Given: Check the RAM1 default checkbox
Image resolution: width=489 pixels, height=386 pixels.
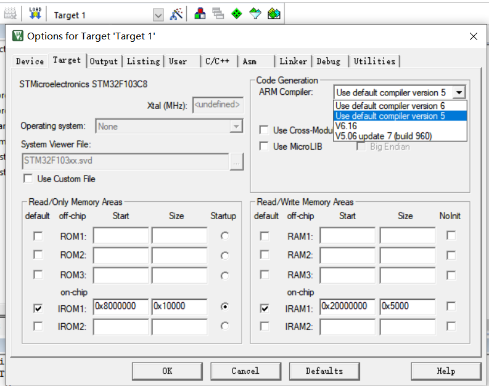Looking at the screenshot, I should tap(265, 236).
